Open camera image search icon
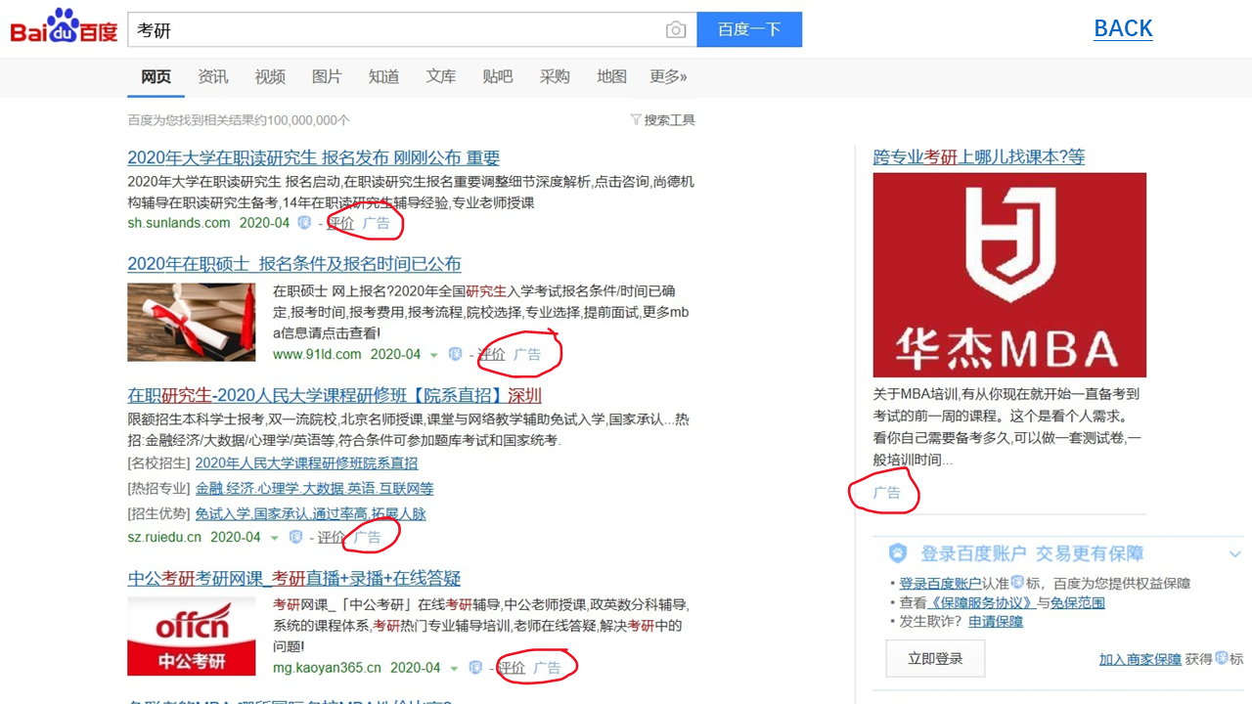The width and height of the screenshot is (1252, 704). (x=676, y=30)
